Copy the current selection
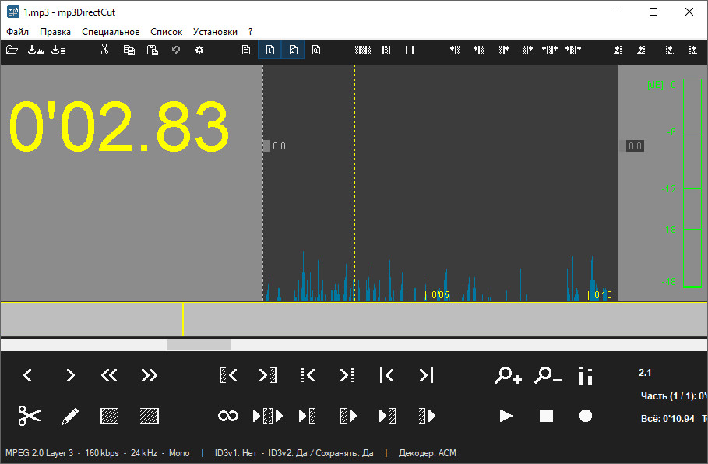The image size is (708, 464). tap(129, 49)
